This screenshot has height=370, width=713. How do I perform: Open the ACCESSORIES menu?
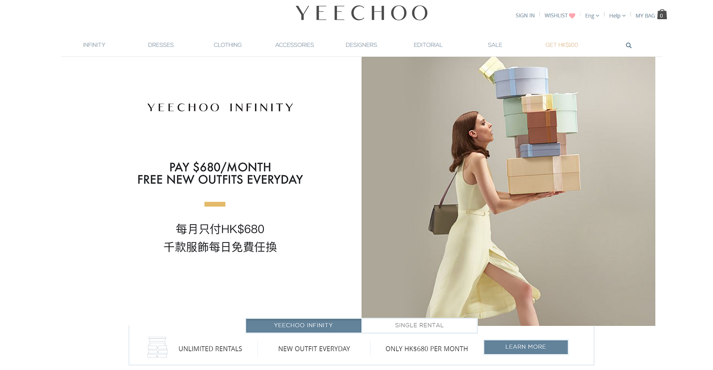point(295,45)
